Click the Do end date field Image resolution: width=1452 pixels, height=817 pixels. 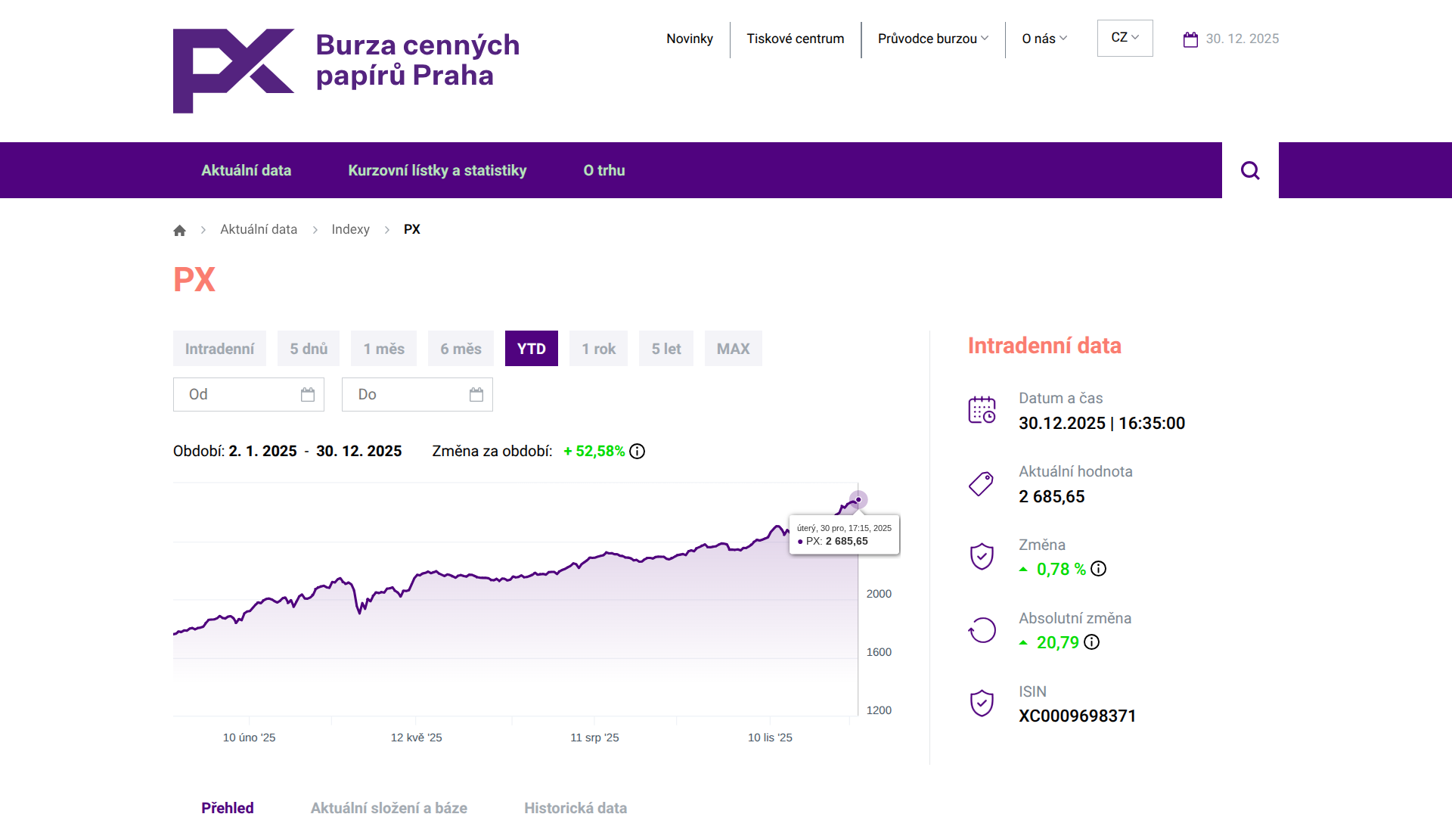pyautogui.click(x=417, y=394)
